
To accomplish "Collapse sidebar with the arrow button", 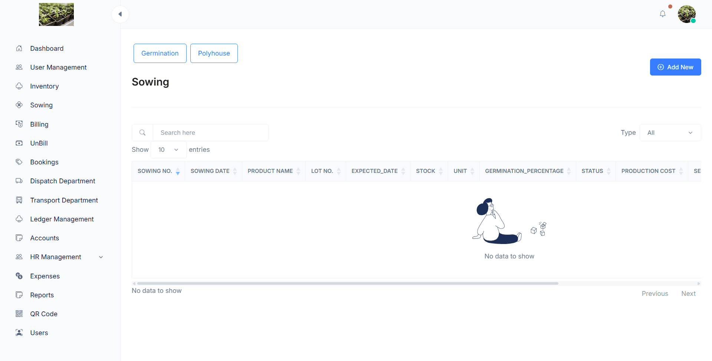I will 120,14.
